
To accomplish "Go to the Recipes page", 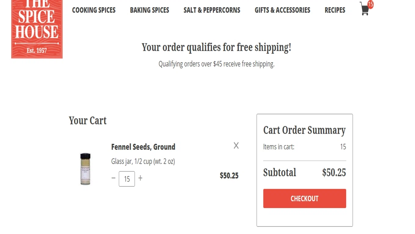I will (x=335, y=10).
